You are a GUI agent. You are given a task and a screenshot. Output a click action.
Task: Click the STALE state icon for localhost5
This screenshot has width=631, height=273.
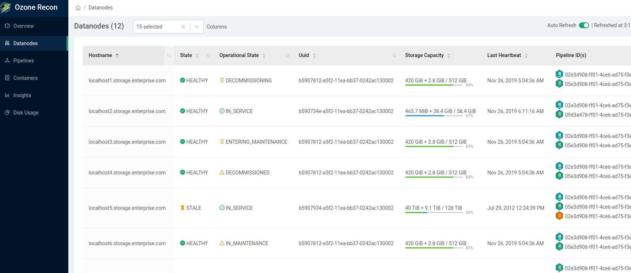183,208
